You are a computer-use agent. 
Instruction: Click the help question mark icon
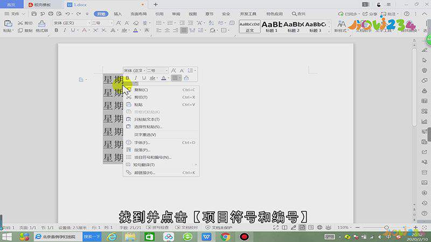[x=407, y=14]
